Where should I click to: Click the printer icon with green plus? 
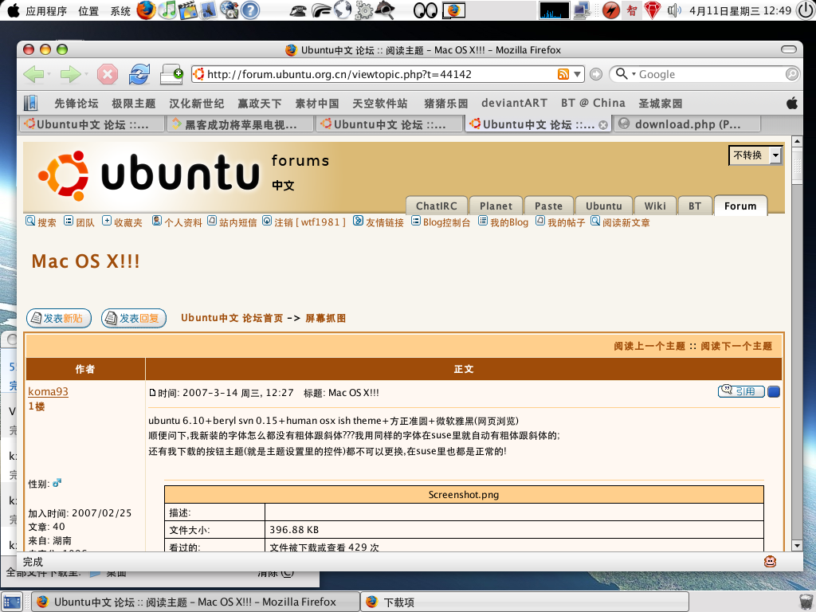coord(171,74)
